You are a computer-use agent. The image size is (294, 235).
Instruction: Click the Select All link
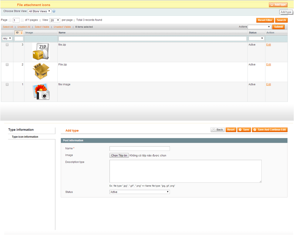click(x=8, y=27)
